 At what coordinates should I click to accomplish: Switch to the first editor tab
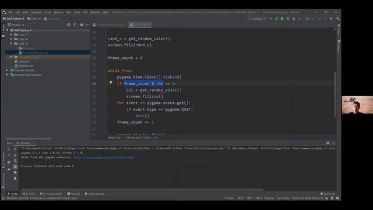pos(110,24)
